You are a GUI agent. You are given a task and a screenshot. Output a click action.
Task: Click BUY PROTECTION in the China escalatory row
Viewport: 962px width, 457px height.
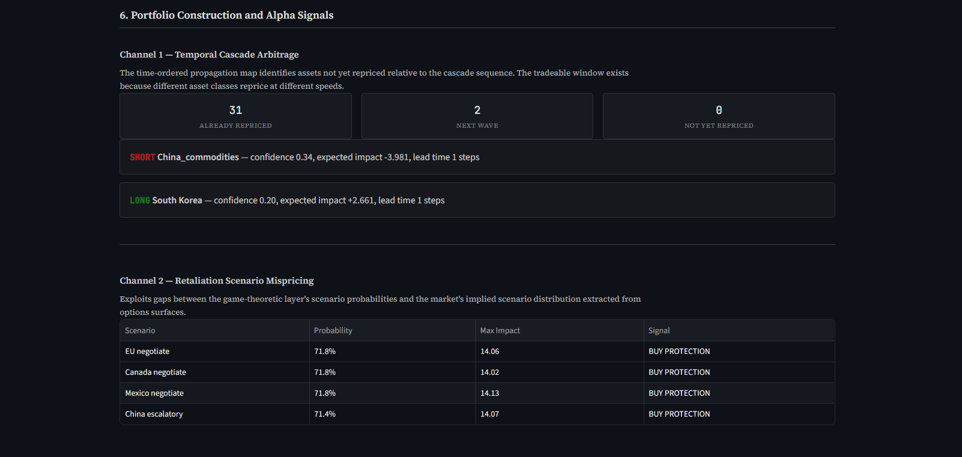(679, 414)
